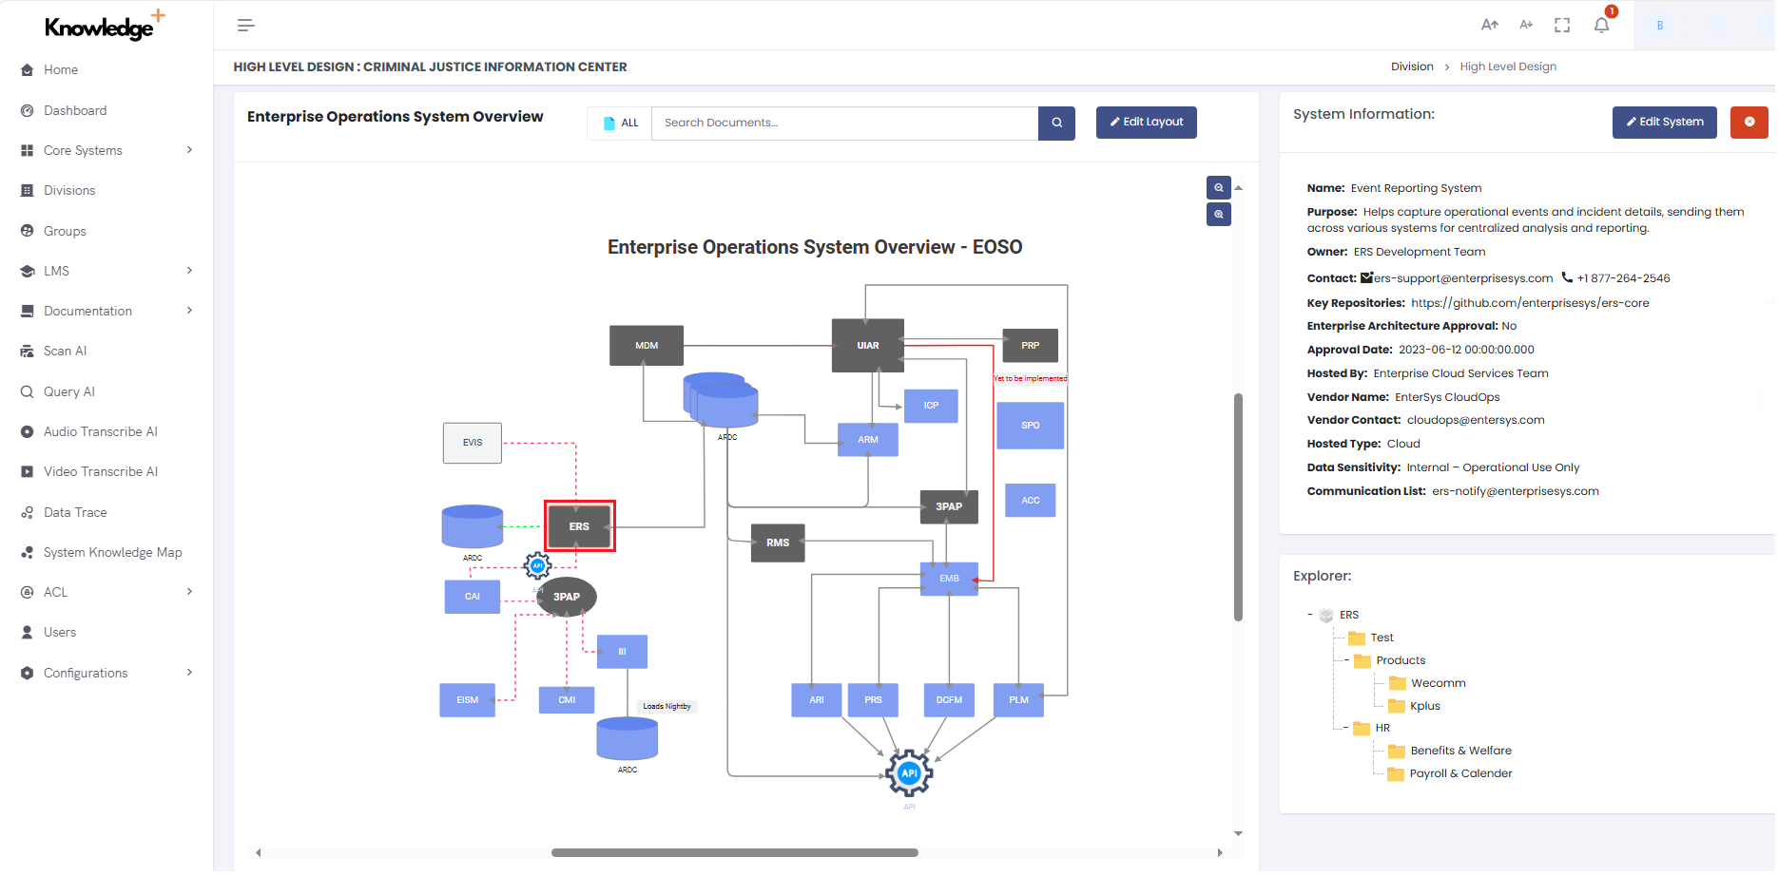Image resolution: width=1778 pixels, height=876 pixels.
Task: Open Query AI from the sidebar
Action: pos(68,391)
